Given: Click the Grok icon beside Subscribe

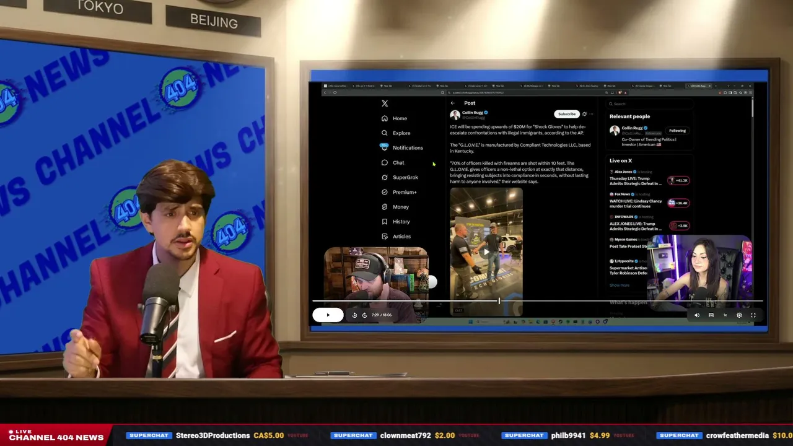Looking at the screenshot, I should tap(584, 114).
